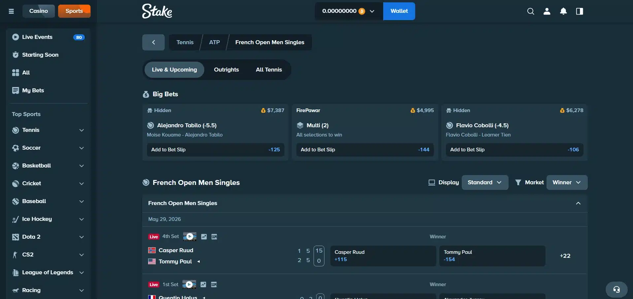Open the Display Standard dropdown
Viewport: 633px width, 299px height.
[x=485, y=182]
